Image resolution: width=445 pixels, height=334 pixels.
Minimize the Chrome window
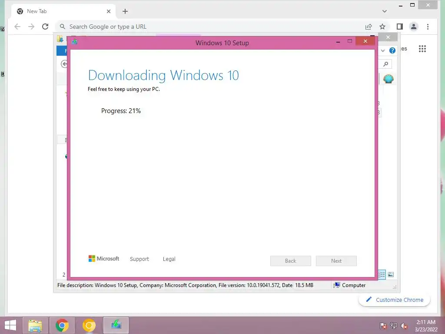point(400,5)
